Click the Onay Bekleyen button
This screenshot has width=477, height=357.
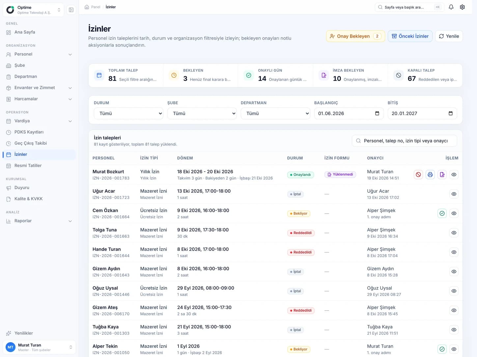tap(355, 36)
